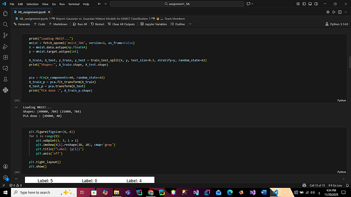This screenshot has height=197, width=351.
Task: Open the Chat view in activity bar
Action: [x=5, y=68]
